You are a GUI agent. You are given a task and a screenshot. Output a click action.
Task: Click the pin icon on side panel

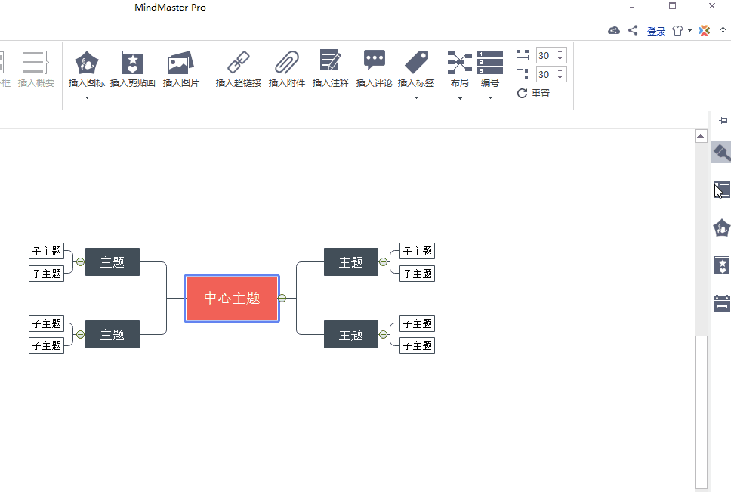point(723,121)
